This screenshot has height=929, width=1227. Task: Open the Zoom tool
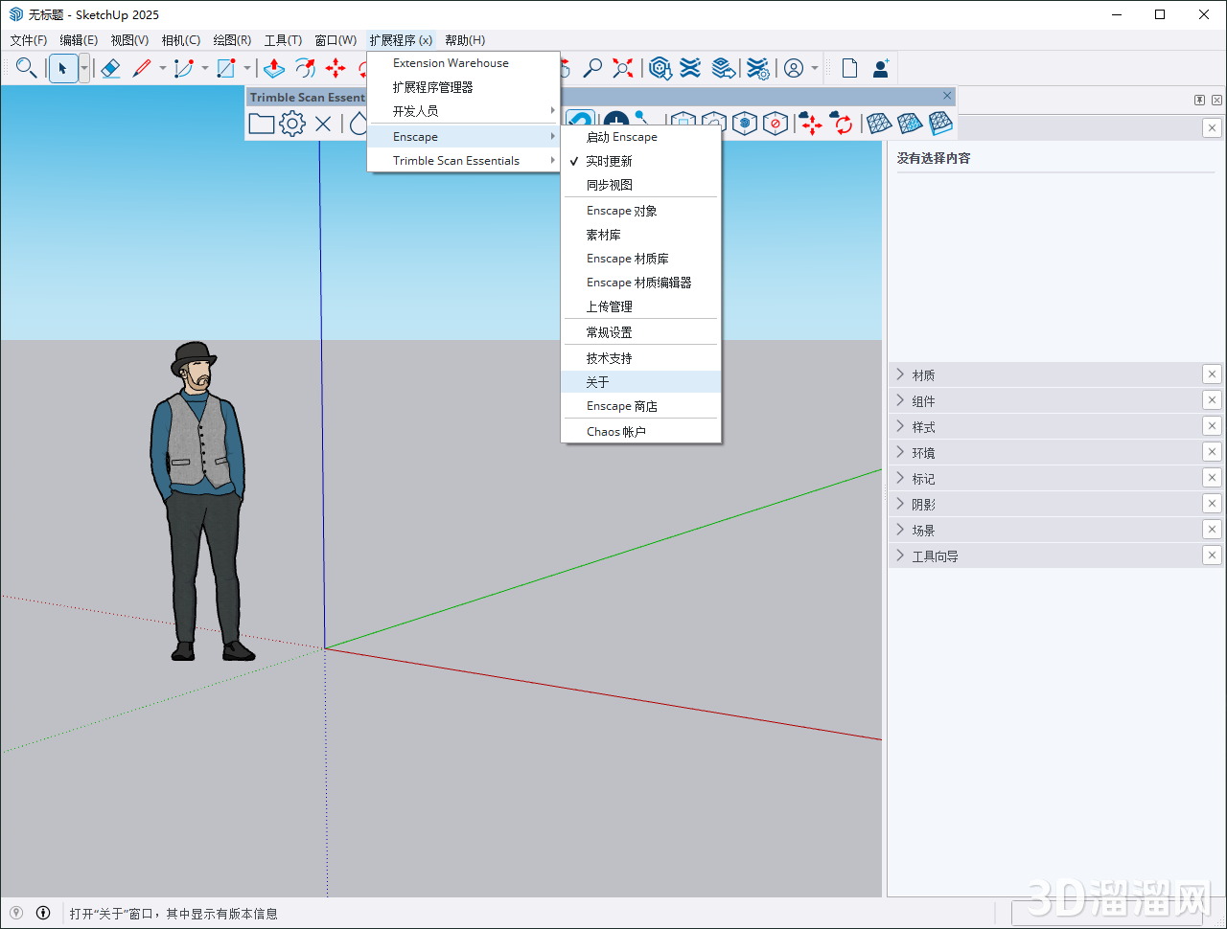click(x=592, y=68)
